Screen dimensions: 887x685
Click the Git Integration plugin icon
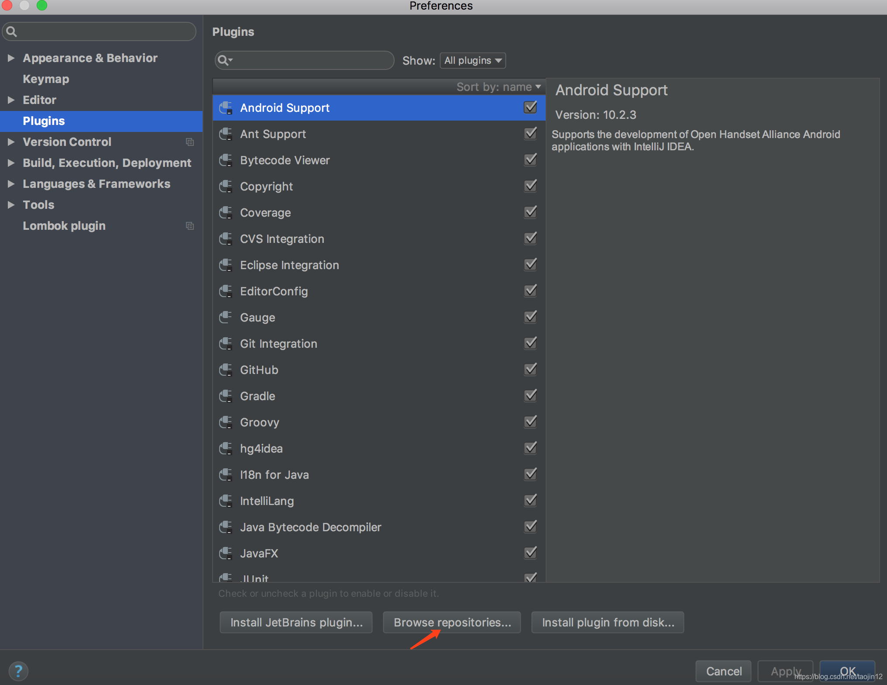(227, 344)
